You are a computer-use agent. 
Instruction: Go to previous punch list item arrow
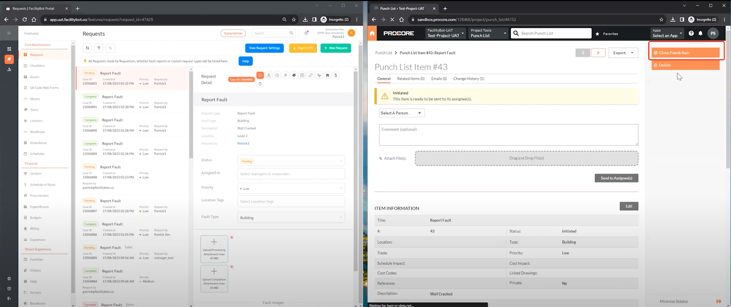(x=583, y=53)
